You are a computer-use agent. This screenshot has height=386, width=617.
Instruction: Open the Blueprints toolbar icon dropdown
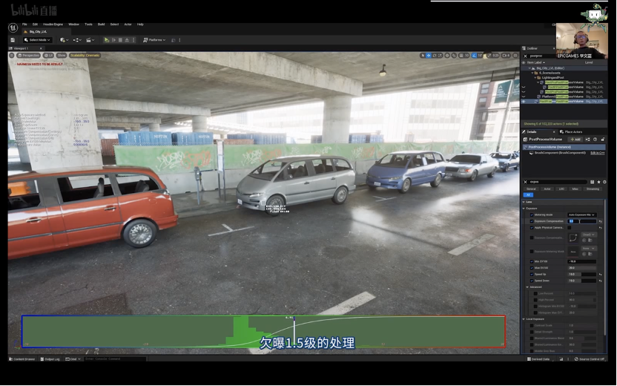pyautogui.click(x=77, y=40)
